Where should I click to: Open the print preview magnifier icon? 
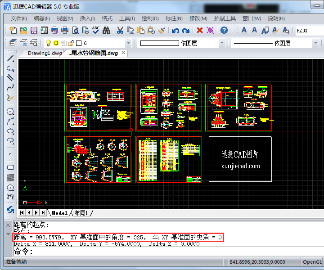coord(75,30)
